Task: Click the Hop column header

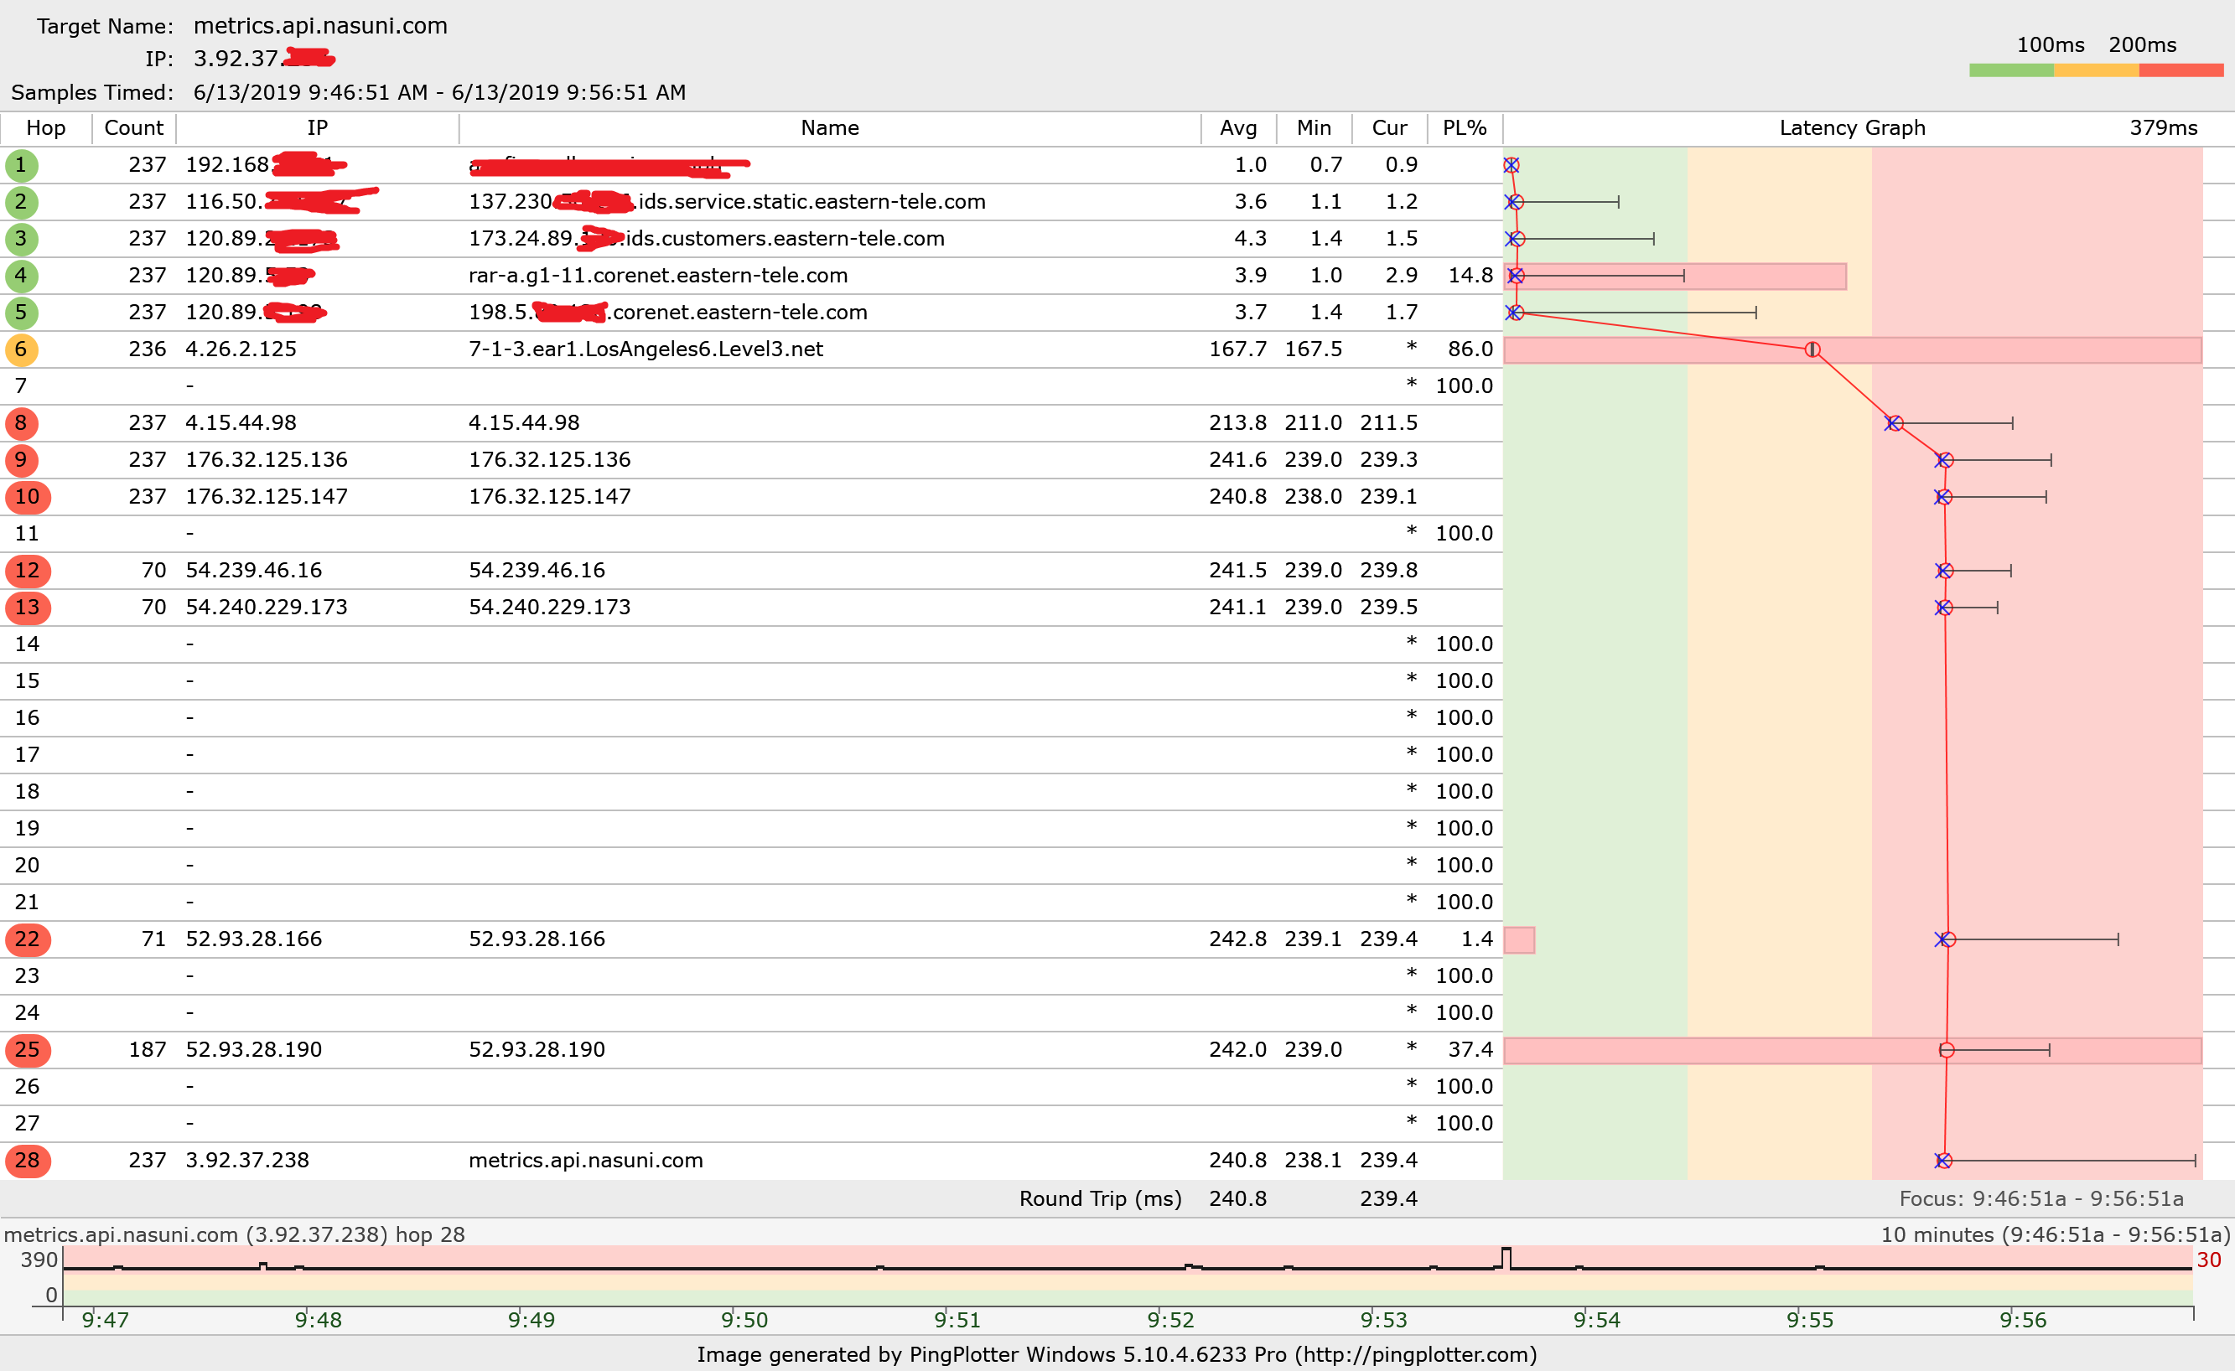Action: pos(45,128)
